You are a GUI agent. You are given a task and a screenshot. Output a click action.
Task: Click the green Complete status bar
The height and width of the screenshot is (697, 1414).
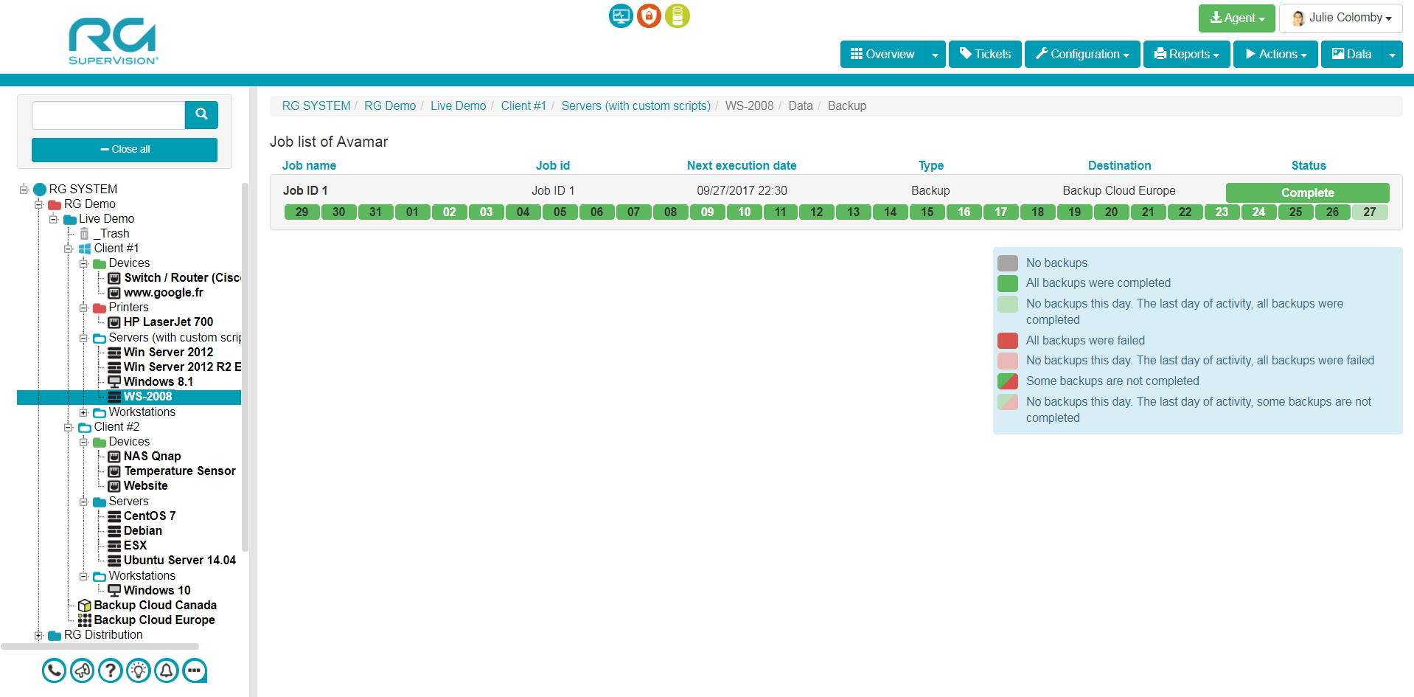pos(1306,193)
